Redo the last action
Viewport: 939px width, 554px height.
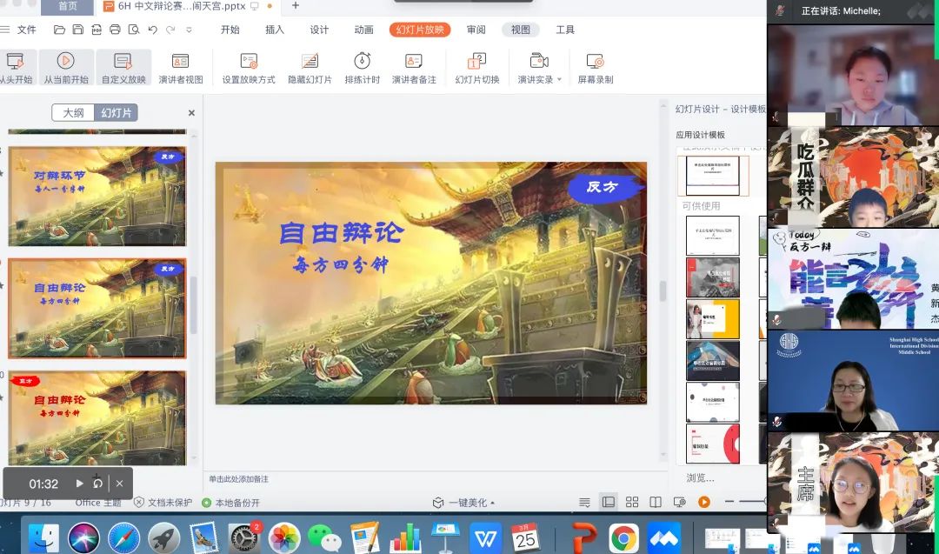(x=170, y=30)
